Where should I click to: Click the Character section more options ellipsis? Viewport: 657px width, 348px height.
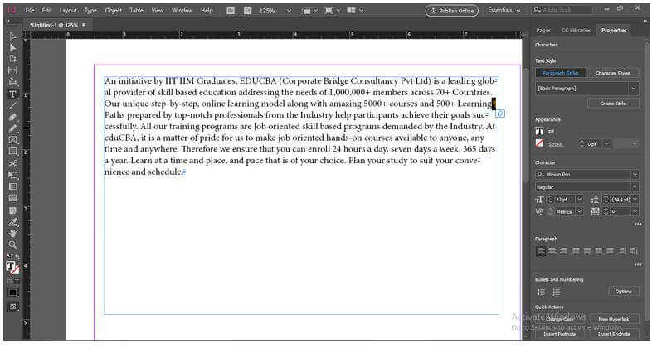tap(637, 224)
